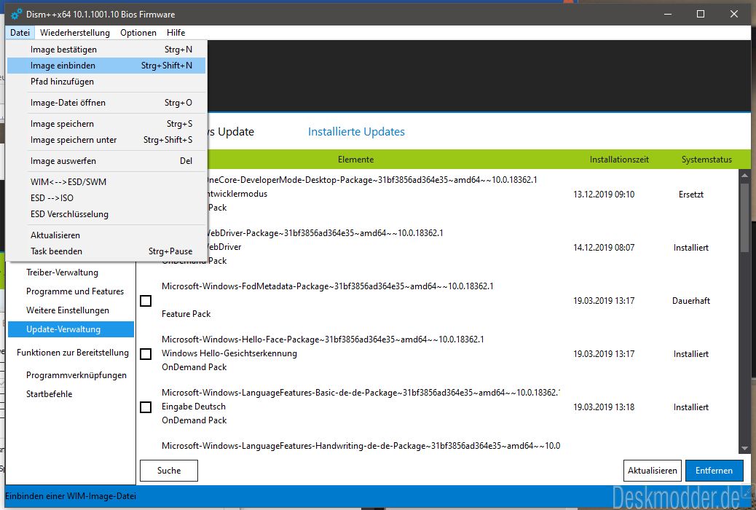This screenshot has width=756, height=510.
Task: Click Image auswerfen menu entry
Action: click(x=106, y=161)
